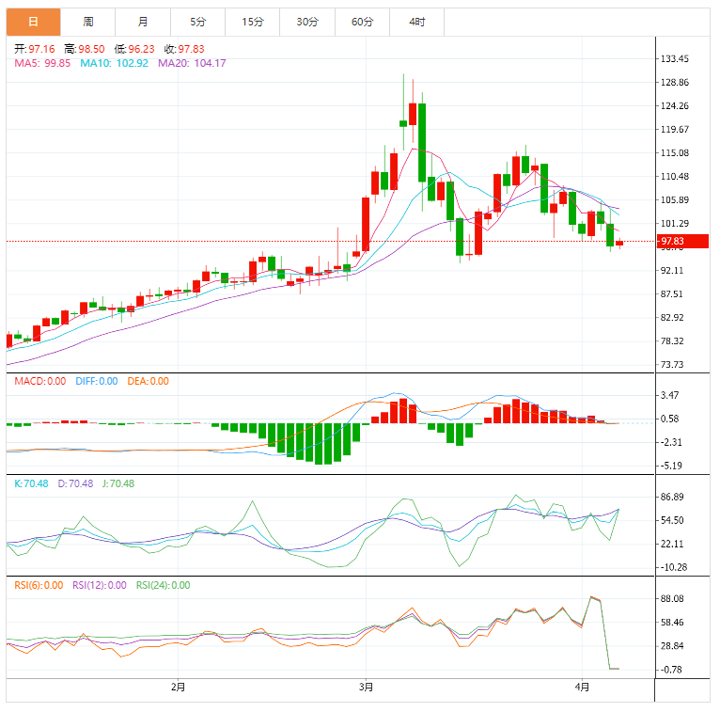Click the 82.92 price axis label
Image resolution: width=720 pixels, height=712 pixels.
coord(672,318)
